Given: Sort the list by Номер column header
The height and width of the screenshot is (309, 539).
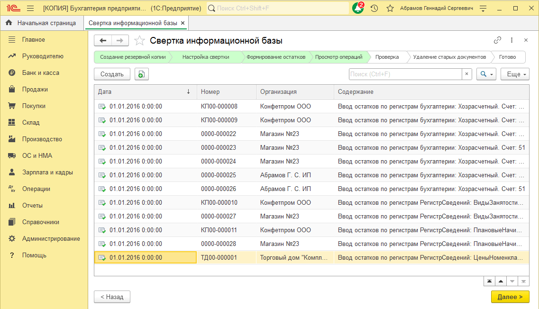Looking at the screenshot, I should point(227,92).
